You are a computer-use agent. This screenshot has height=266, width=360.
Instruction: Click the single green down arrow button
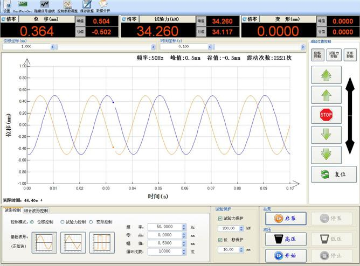(x=326, y=135)
